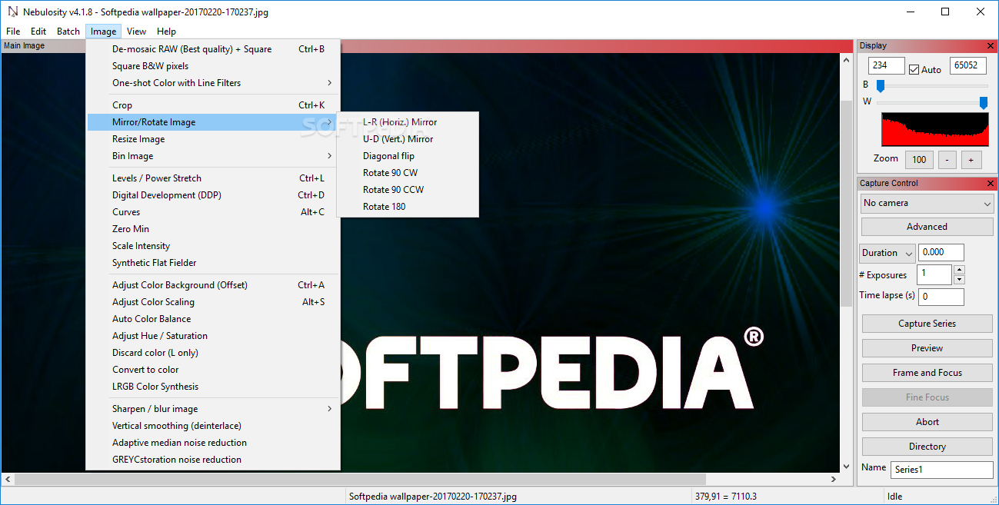999x505 pixels.
Task: Open the Batch menu
Action: [x=68, y=32]
